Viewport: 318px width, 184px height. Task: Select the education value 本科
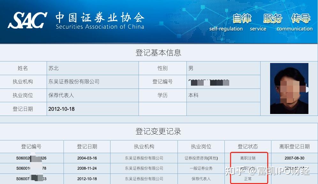(x=193, y=95)
